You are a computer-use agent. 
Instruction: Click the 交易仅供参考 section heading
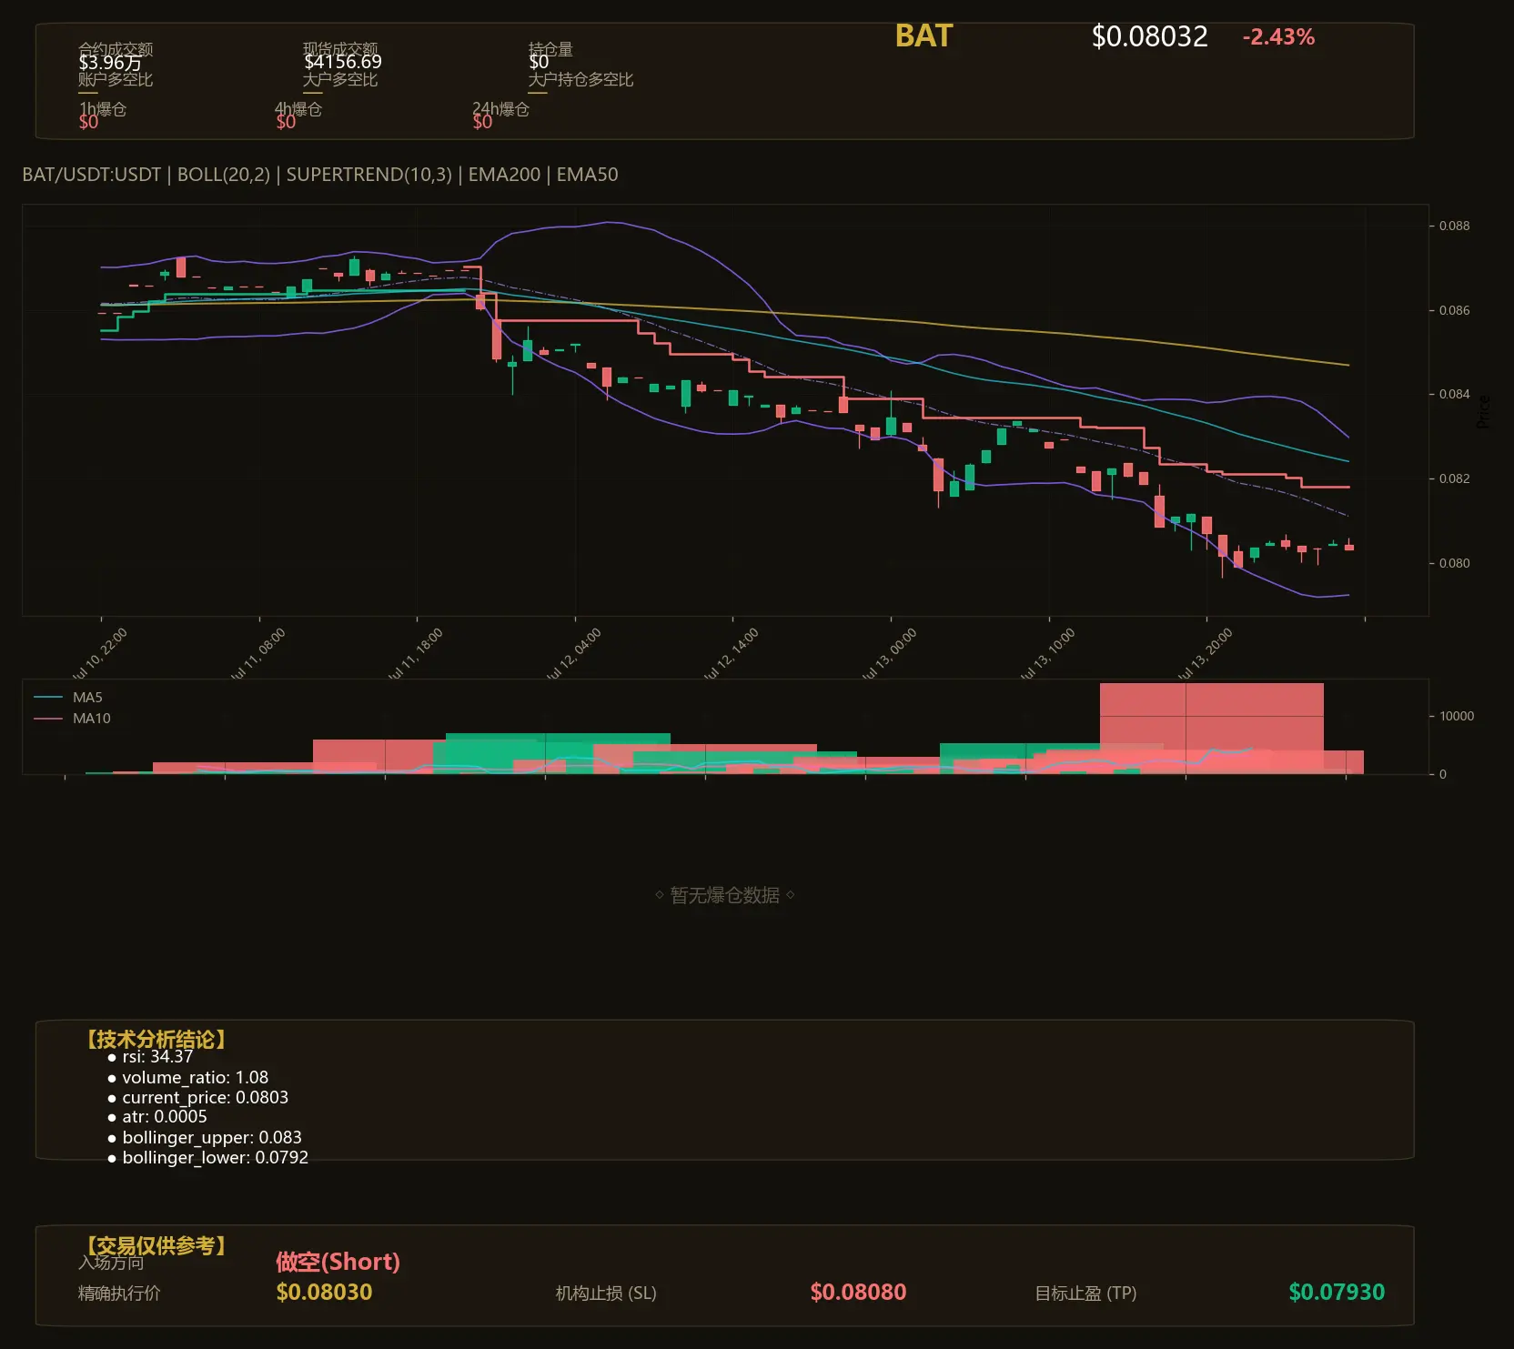coord(156,1245)
